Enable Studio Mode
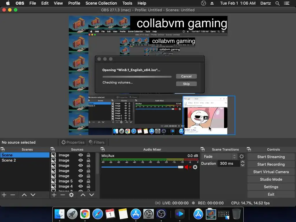The width and height of the screenshot is (296, 222). click(x=271, y=179)
